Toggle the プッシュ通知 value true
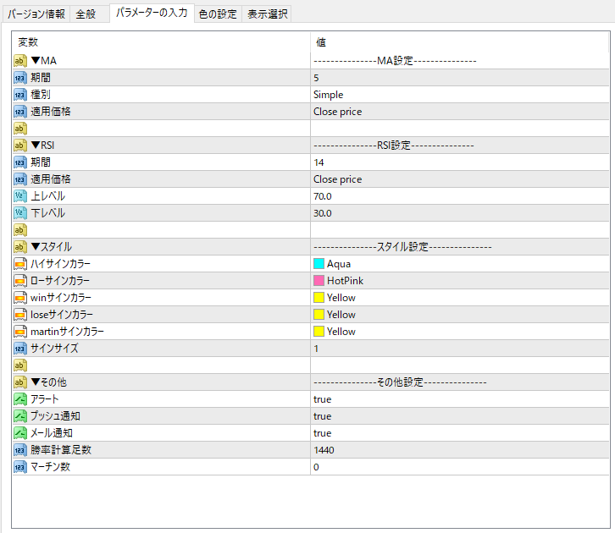615x533 pixels. click(x=323, y=416)
